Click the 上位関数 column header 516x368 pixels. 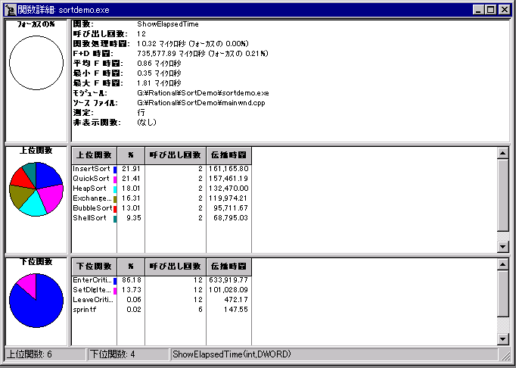tap(94, 154)
